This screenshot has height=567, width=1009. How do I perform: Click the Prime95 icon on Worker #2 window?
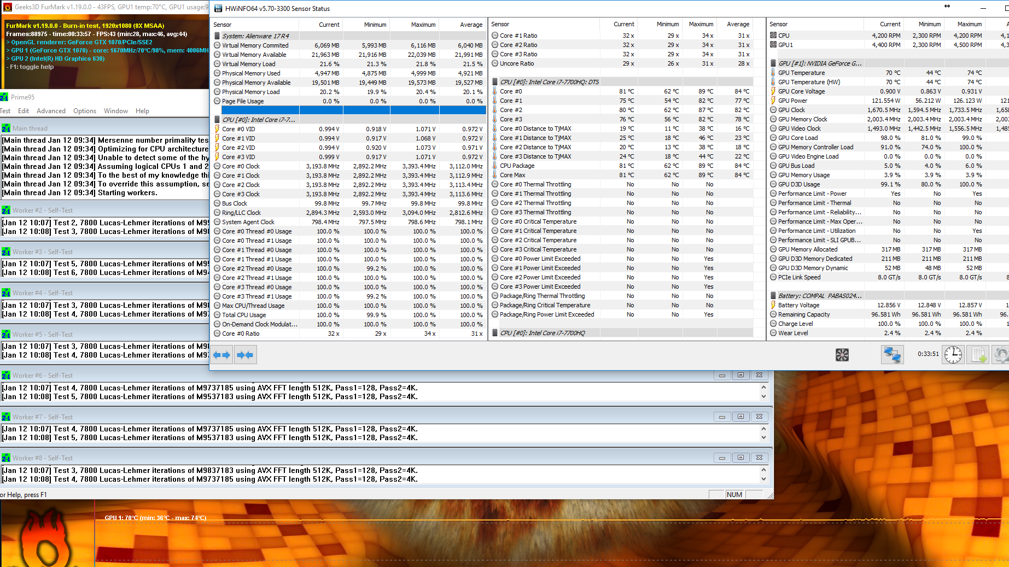pos(6,211)
